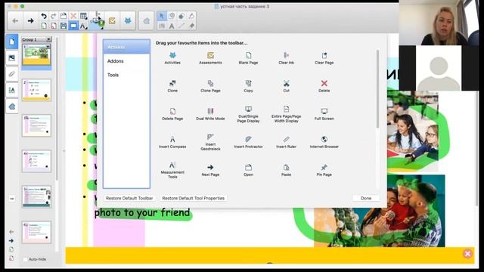Select page 2 thumbnail in sorter

click(36, 90)
